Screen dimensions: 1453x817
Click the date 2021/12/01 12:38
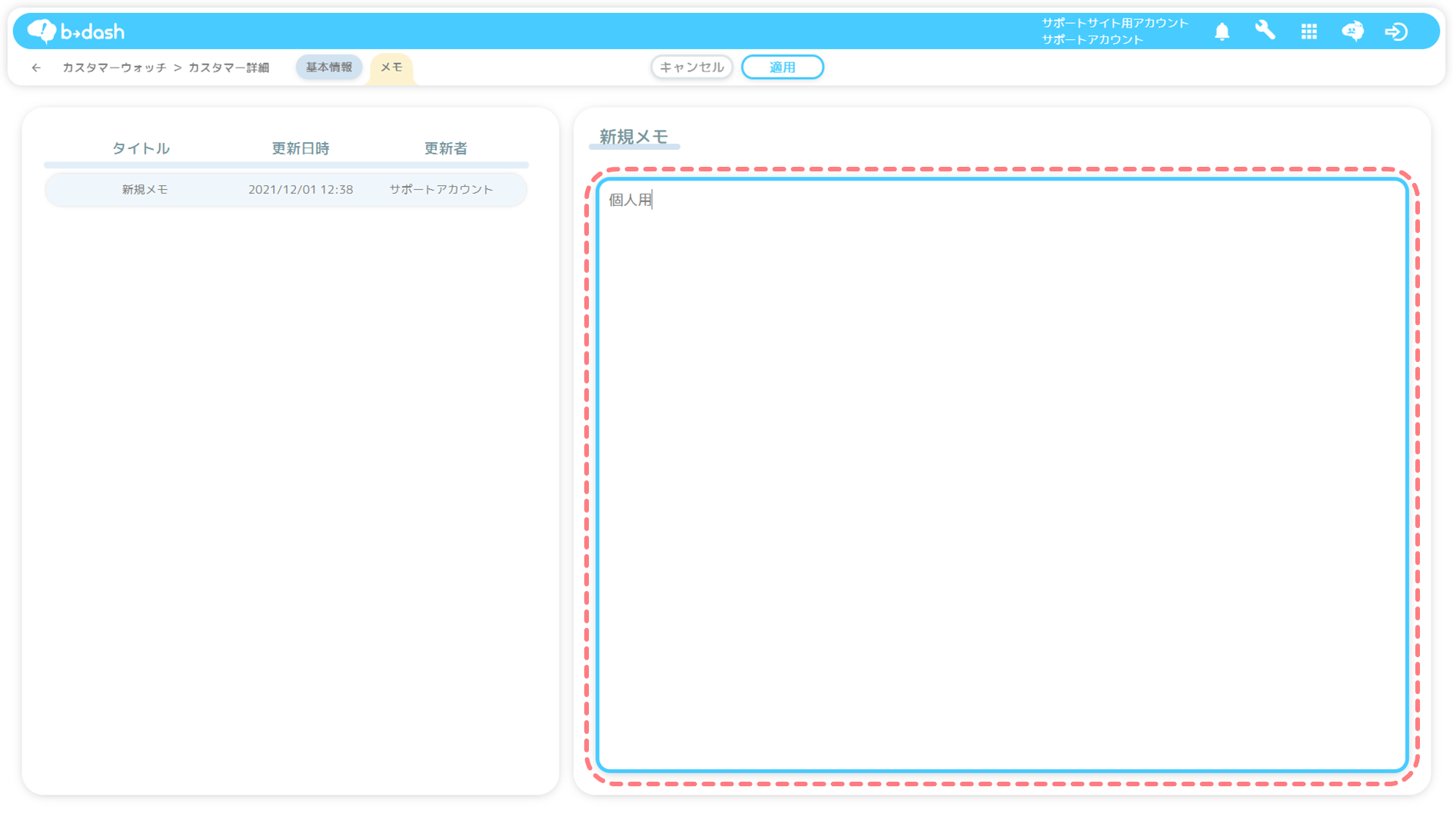pyautogui.click(x=301, y=190)
